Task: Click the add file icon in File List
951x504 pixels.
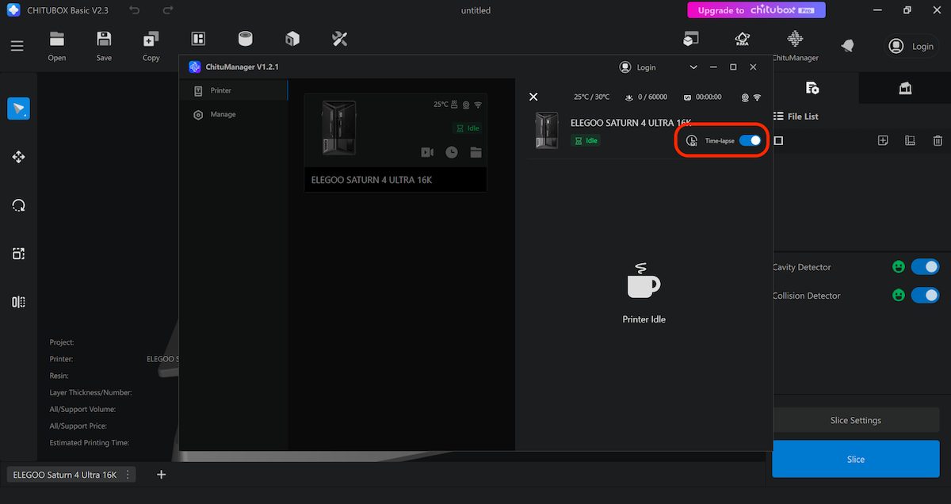Action: [883, 140]
